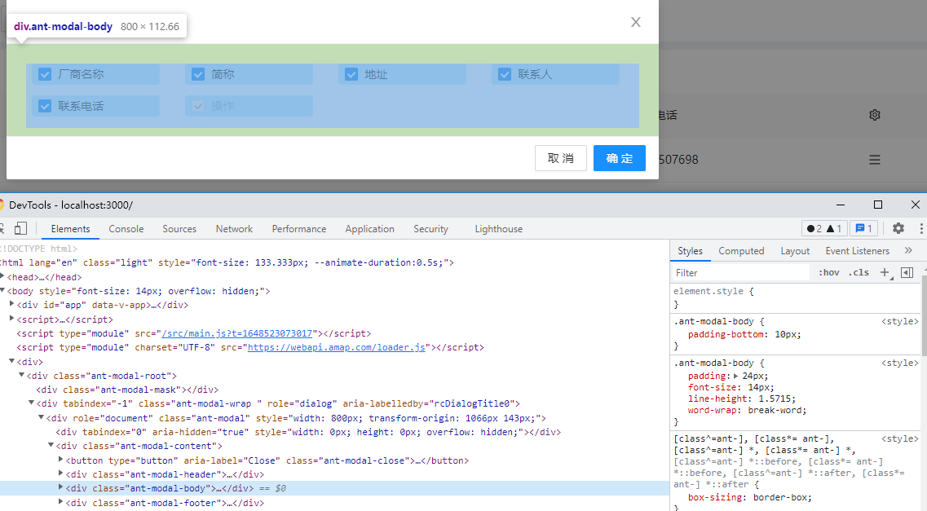Open the Lighthouse tab
This screenshot has height=511, width=927.
point(498,229)
